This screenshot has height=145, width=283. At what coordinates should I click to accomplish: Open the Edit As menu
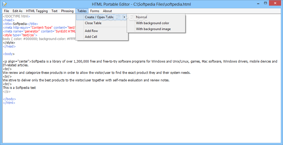click(18, 11)
